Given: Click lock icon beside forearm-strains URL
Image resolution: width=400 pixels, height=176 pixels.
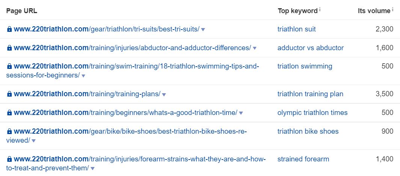Looking at the screenshot, I should point(9,159).
